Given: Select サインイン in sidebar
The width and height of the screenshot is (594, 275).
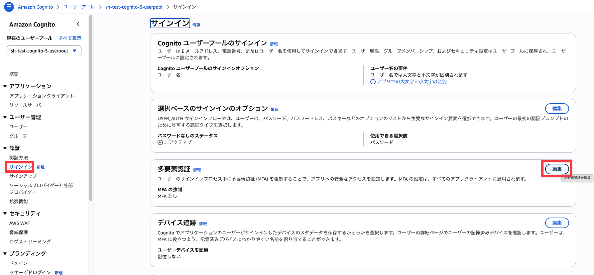Looking at the screenshot, I should [21, 167].
